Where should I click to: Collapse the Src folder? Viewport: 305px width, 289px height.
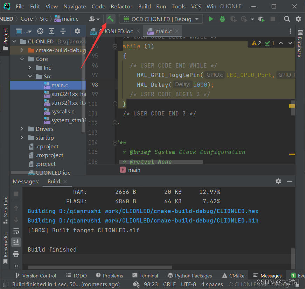click(30, 76)
